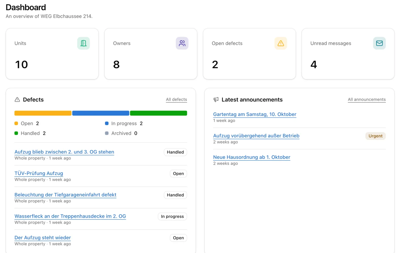Open the Der Aufzug steht wieder defect
Viewport: 396px width, 253px height.
tap(43, 237)
